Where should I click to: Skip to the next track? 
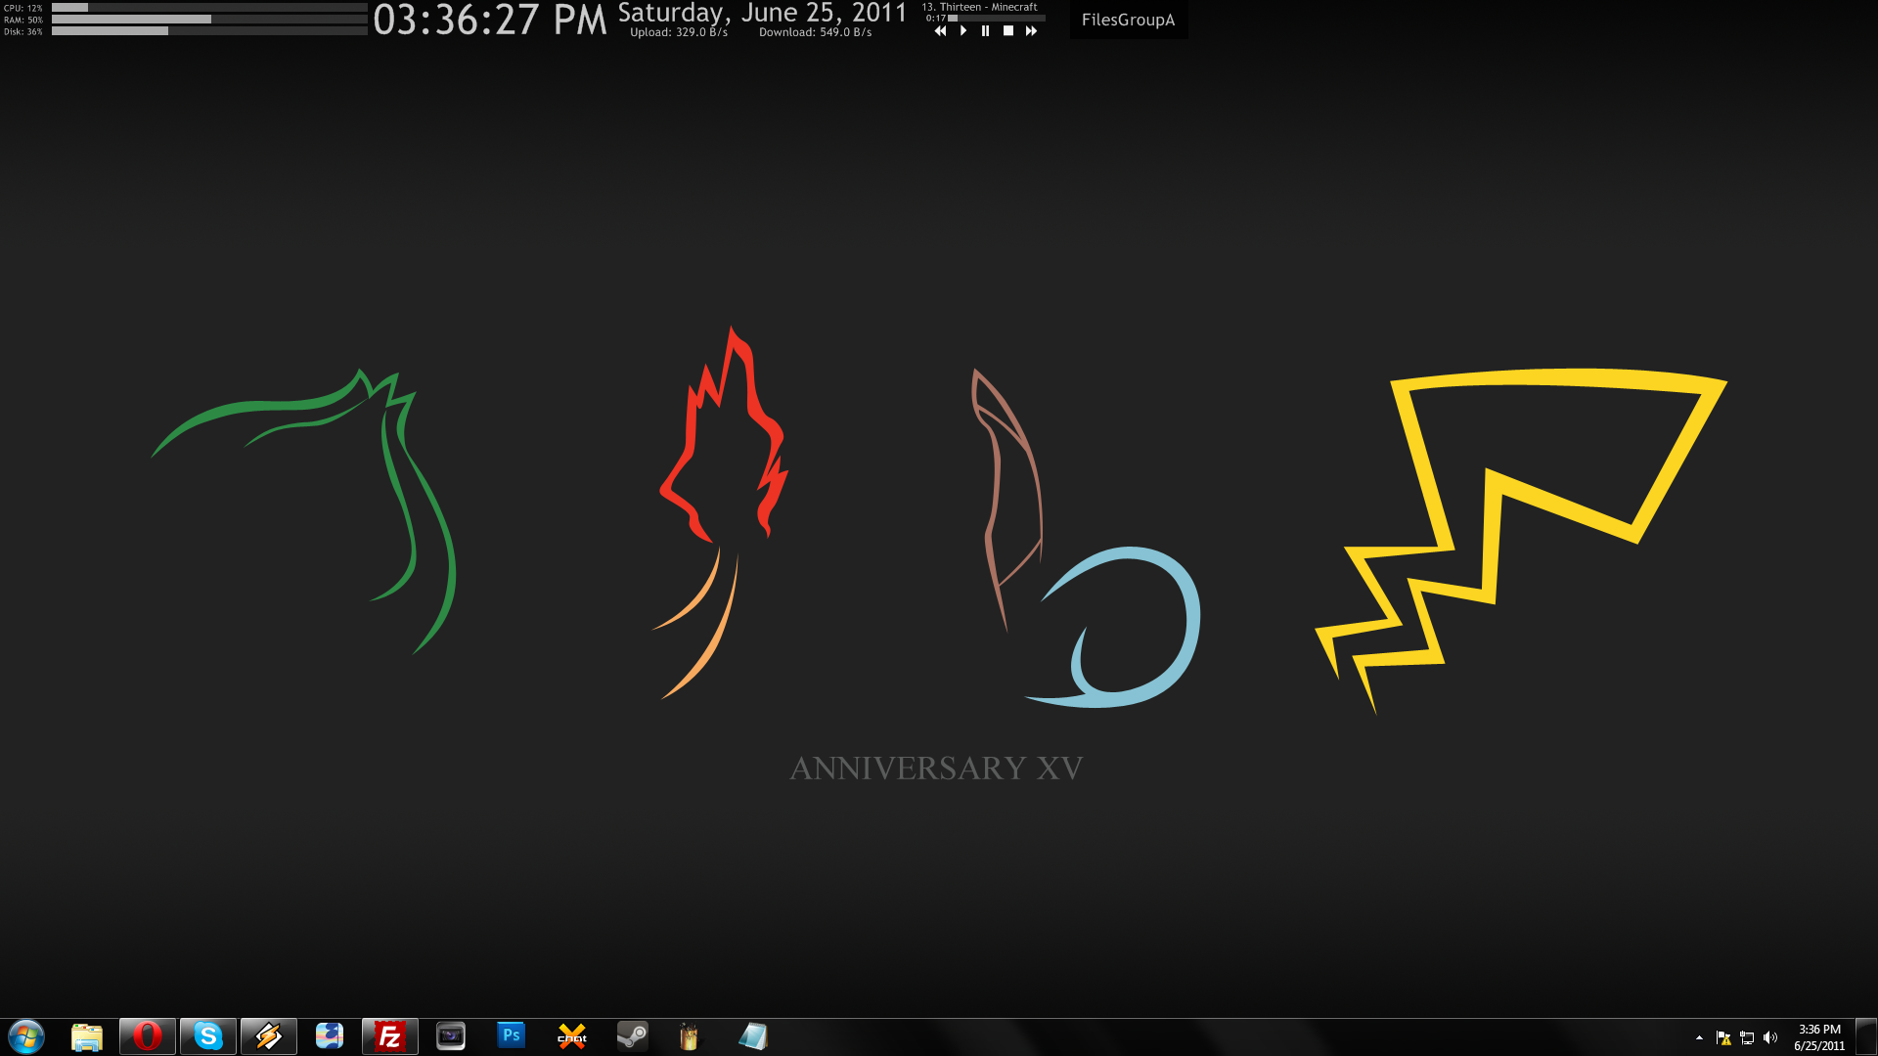[1031, 31]
